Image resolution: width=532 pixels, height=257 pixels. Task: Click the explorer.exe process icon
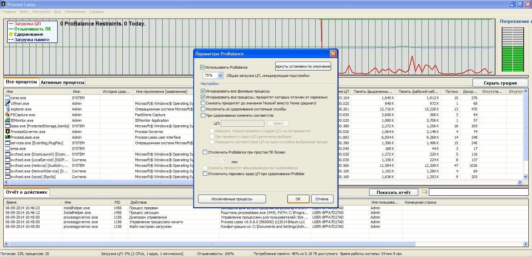coord(7,109)
